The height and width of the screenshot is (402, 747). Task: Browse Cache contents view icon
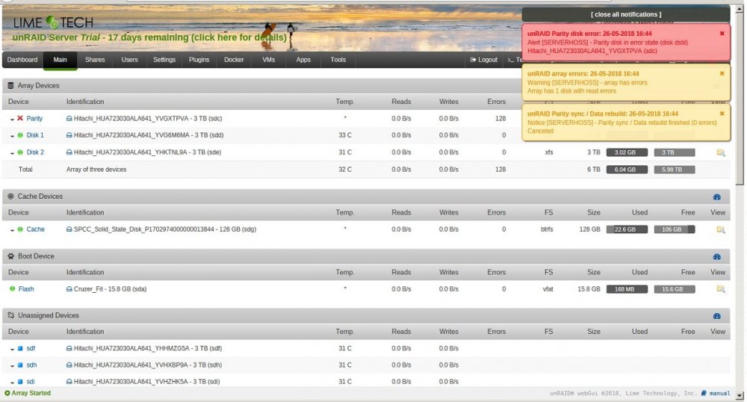721,229
